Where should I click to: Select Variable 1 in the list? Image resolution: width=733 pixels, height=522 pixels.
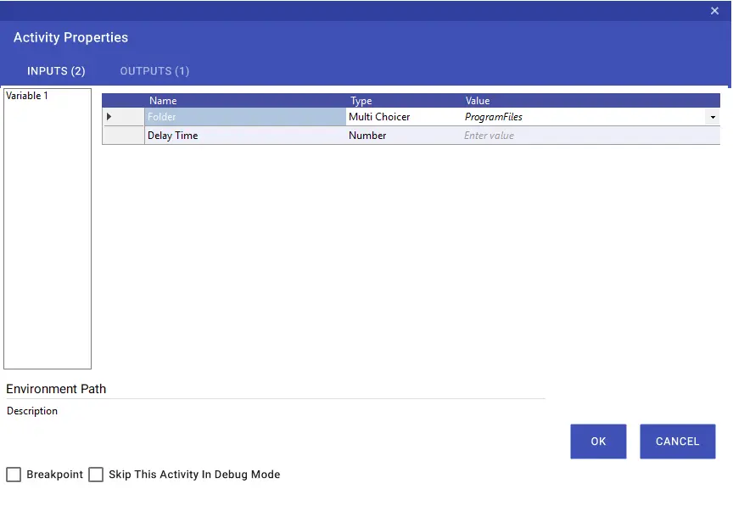pyautogui.click(x=26, y=96)
